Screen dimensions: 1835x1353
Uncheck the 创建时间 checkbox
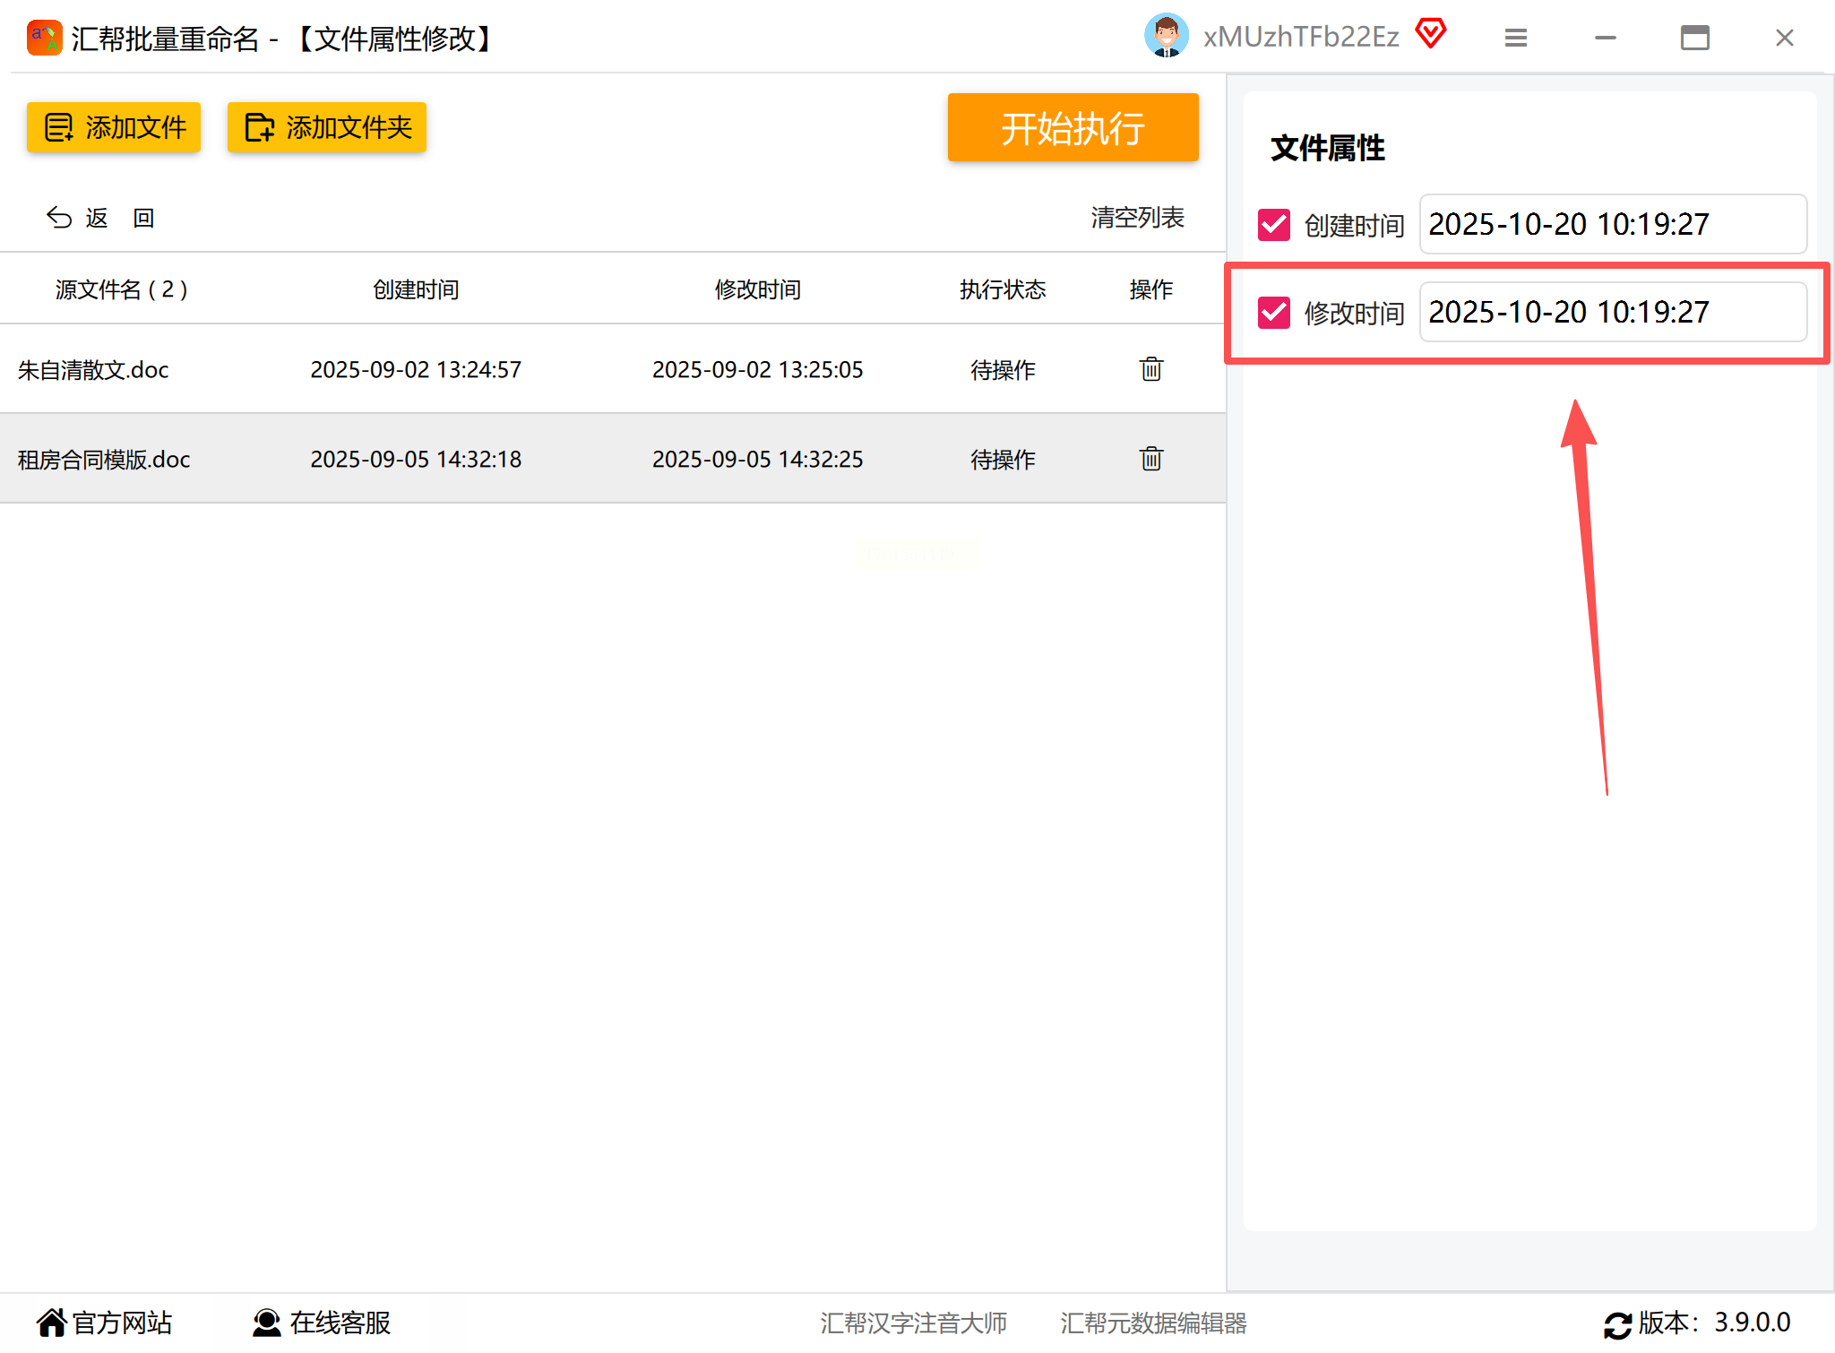[x=1273, y=225]
